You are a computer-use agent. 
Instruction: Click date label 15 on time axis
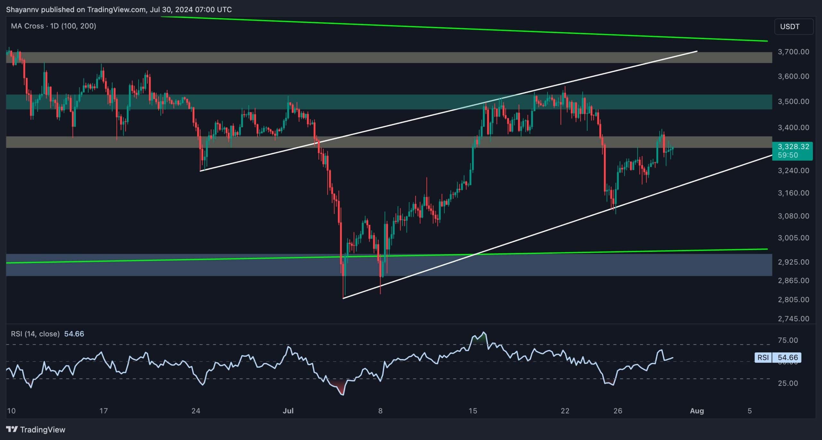pos(473,411)
